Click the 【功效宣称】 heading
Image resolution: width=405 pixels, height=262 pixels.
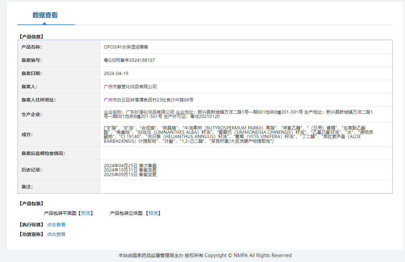coord(31,234)
